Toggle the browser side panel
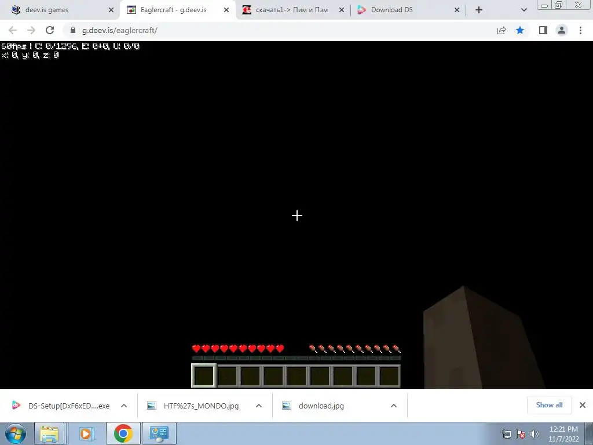 coord(543,30)
